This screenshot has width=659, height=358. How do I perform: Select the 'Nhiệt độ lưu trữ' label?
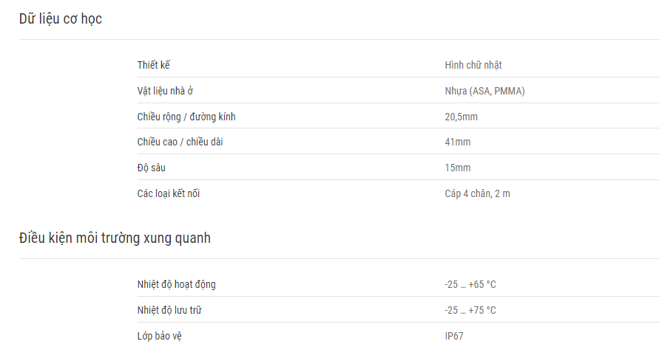(169, 310)
